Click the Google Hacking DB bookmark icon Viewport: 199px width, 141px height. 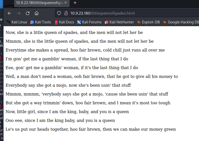(165, 22)
